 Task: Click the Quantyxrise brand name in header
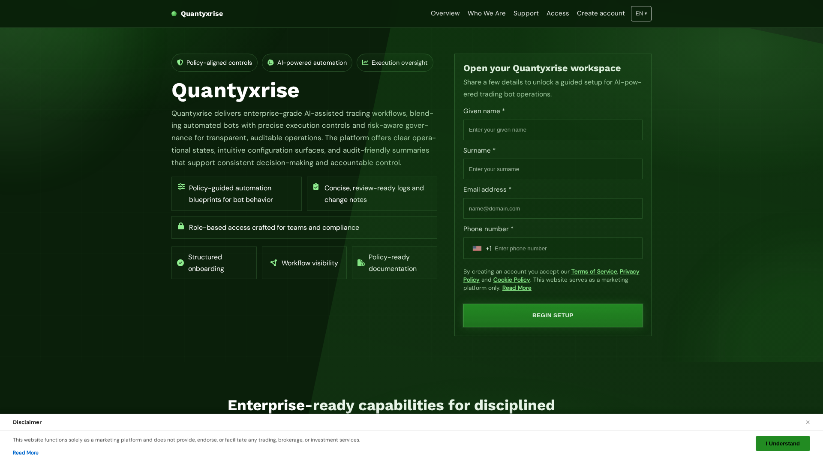202,14
